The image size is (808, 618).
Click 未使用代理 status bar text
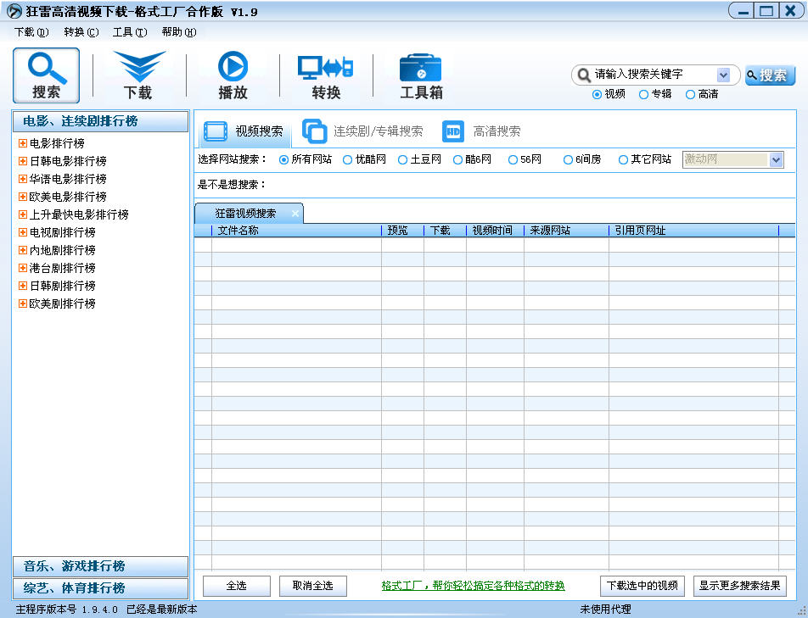605,610
